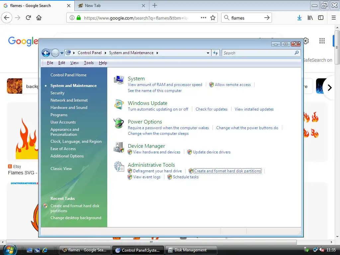340x255 pixels.
Task: Click the network tray icon
Action: coord(315,250)
